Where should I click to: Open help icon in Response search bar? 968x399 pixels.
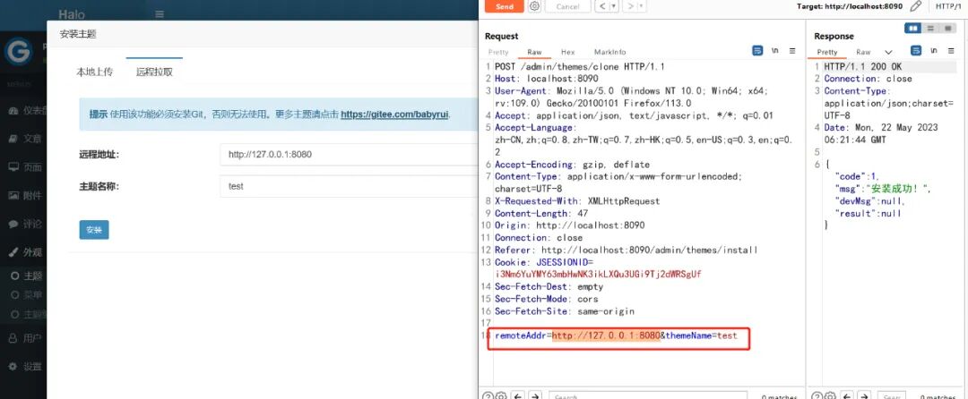[817, 396]
